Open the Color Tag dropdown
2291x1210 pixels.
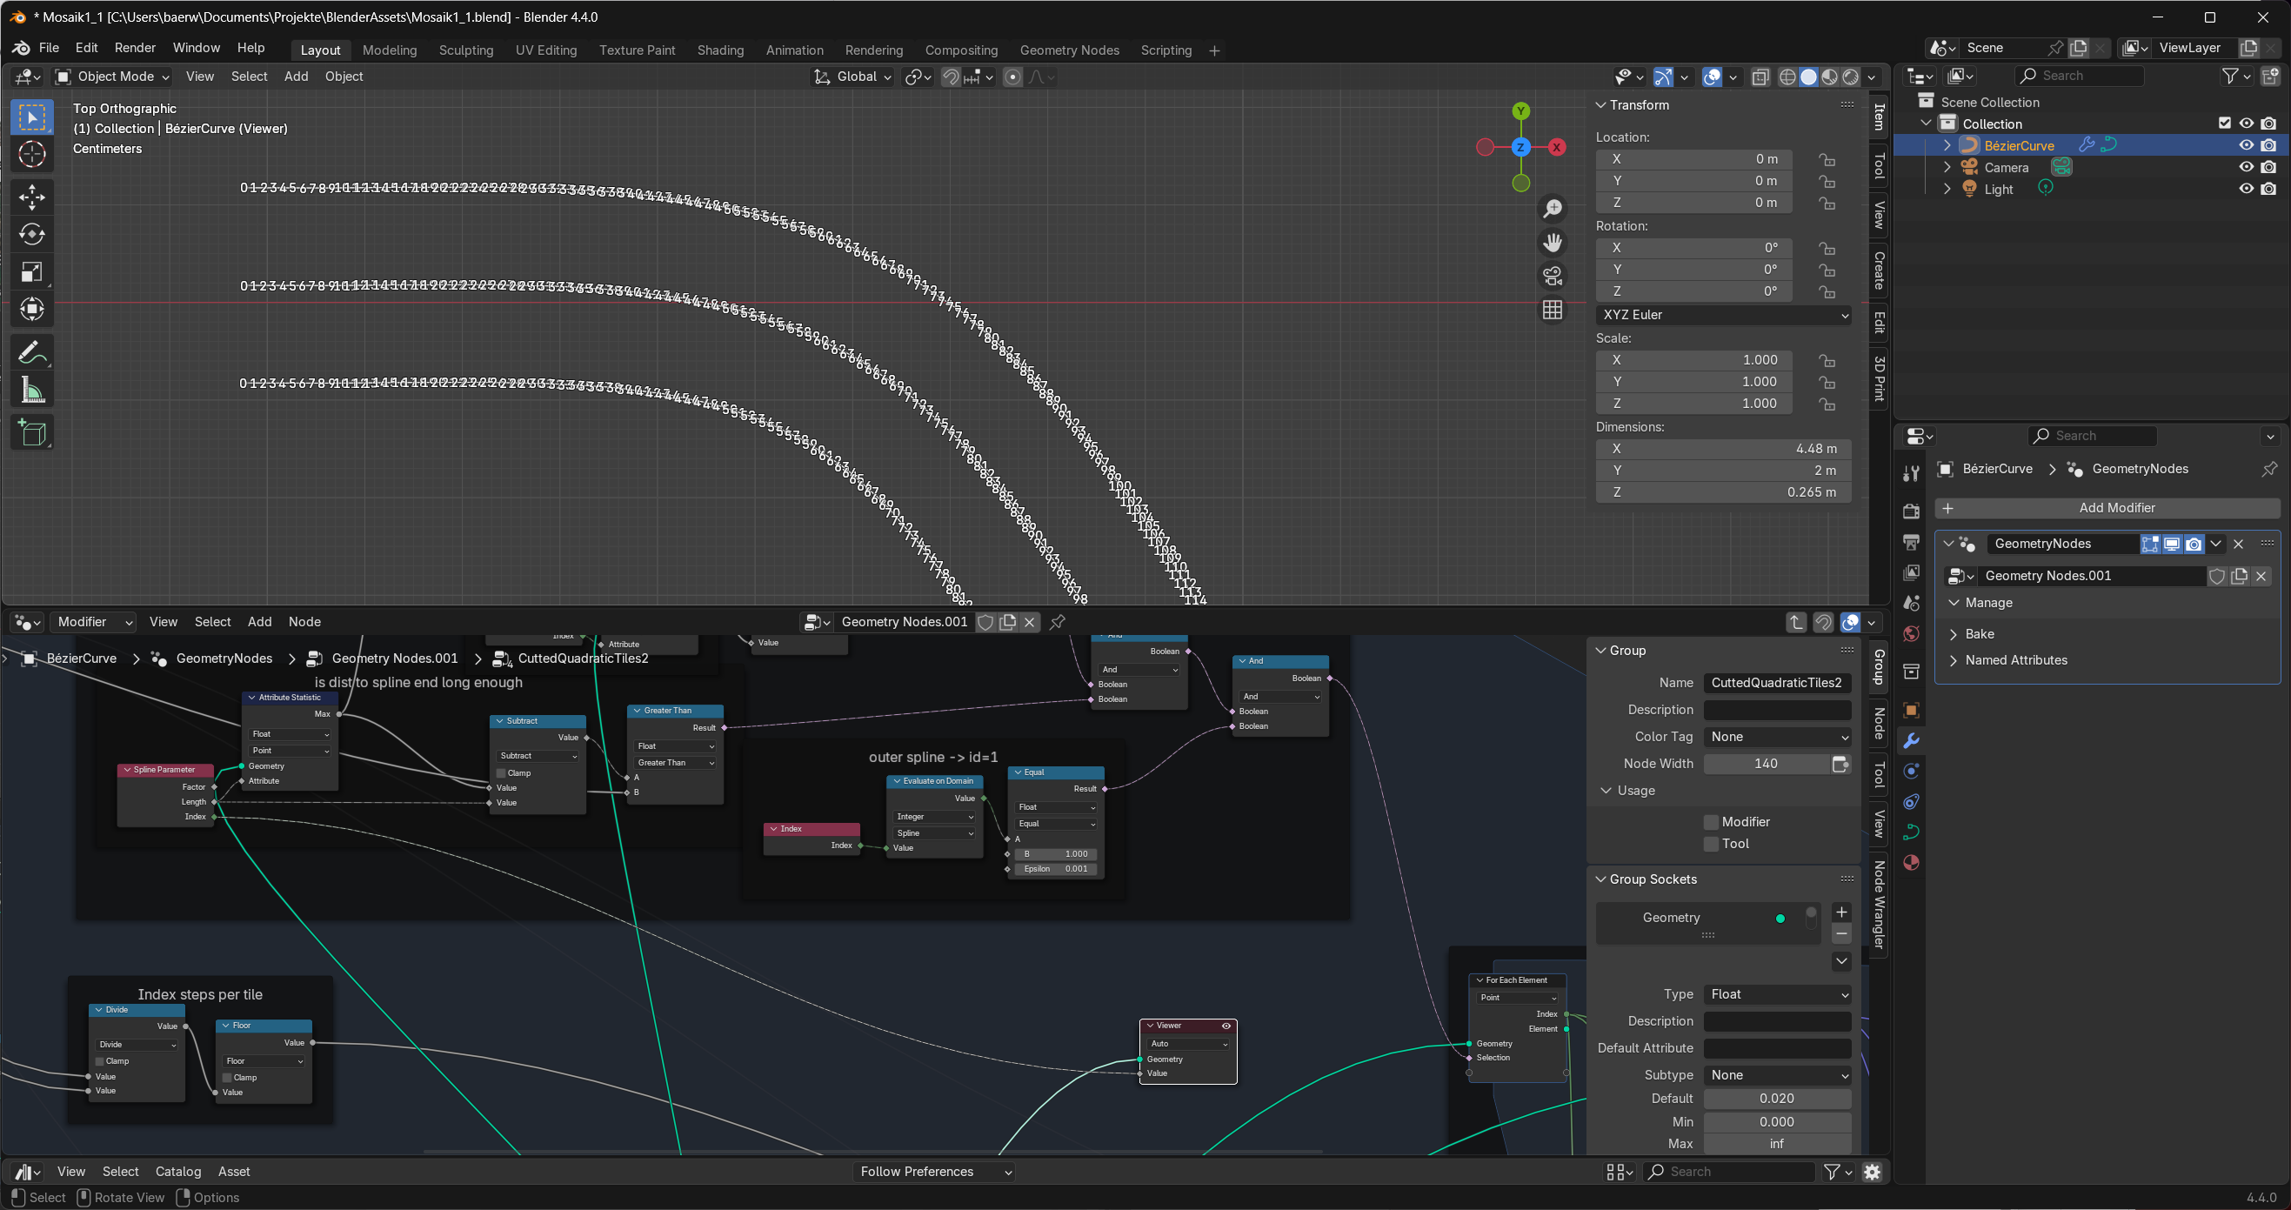click(1776, 737)
